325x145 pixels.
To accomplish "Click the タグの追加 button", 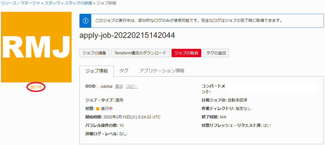I will (x=216, y=53).
